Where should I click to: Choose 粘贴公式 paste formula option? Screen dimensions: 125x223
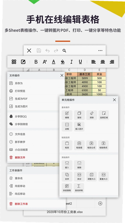91,145
